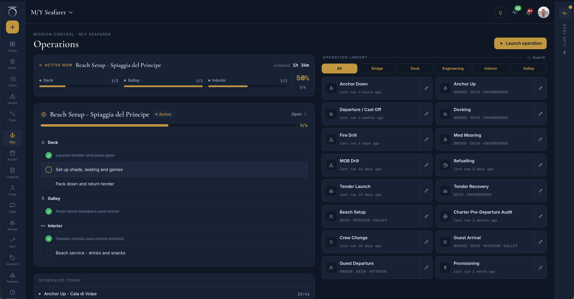Open the Brain section in the sidebar
The height and width of the screenshot is (299, 574).
point(12,64)
